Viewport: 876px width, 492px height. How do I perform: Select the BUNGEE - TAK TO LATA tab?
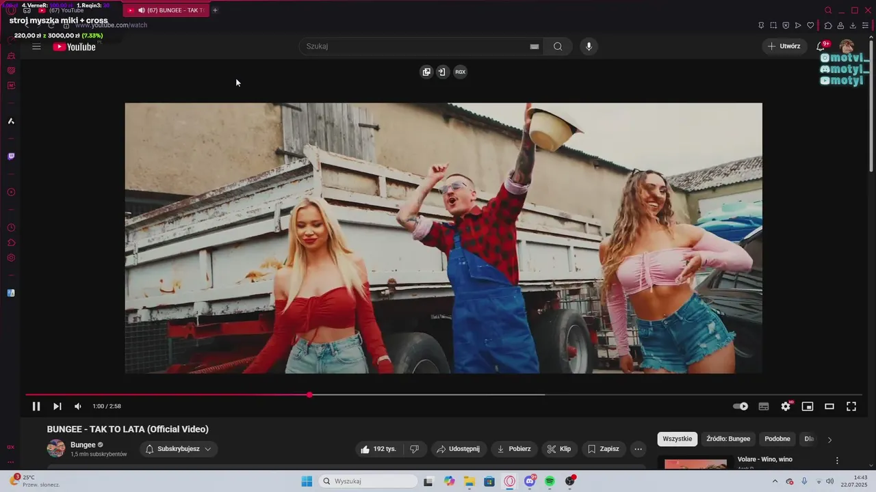coord(166,10)
